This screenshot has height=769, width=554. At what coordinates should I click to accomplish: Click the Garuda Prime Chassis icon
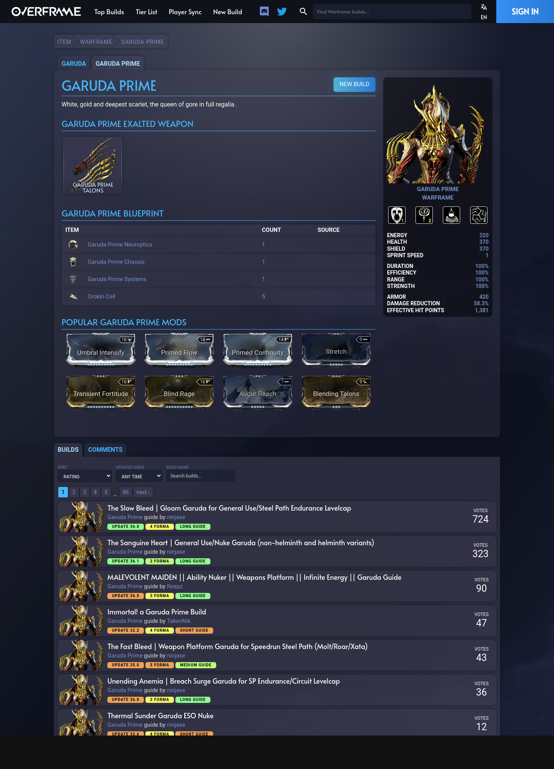pos(73,262)
